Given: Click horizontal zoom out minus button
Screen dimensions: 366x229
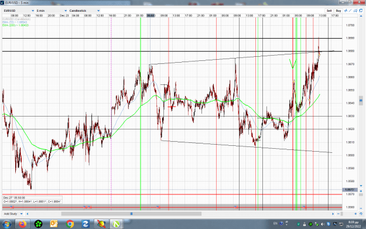Looking at the screenshot, I should coord(338,214).
